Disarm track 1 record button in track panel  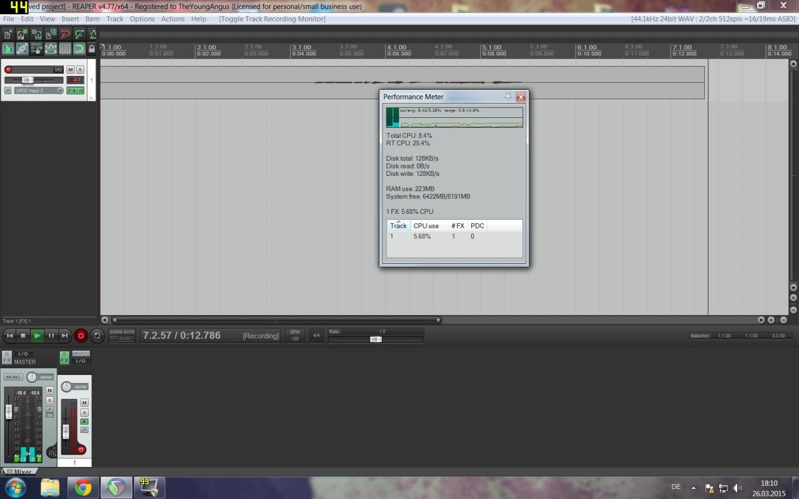[x=8, y=70]
